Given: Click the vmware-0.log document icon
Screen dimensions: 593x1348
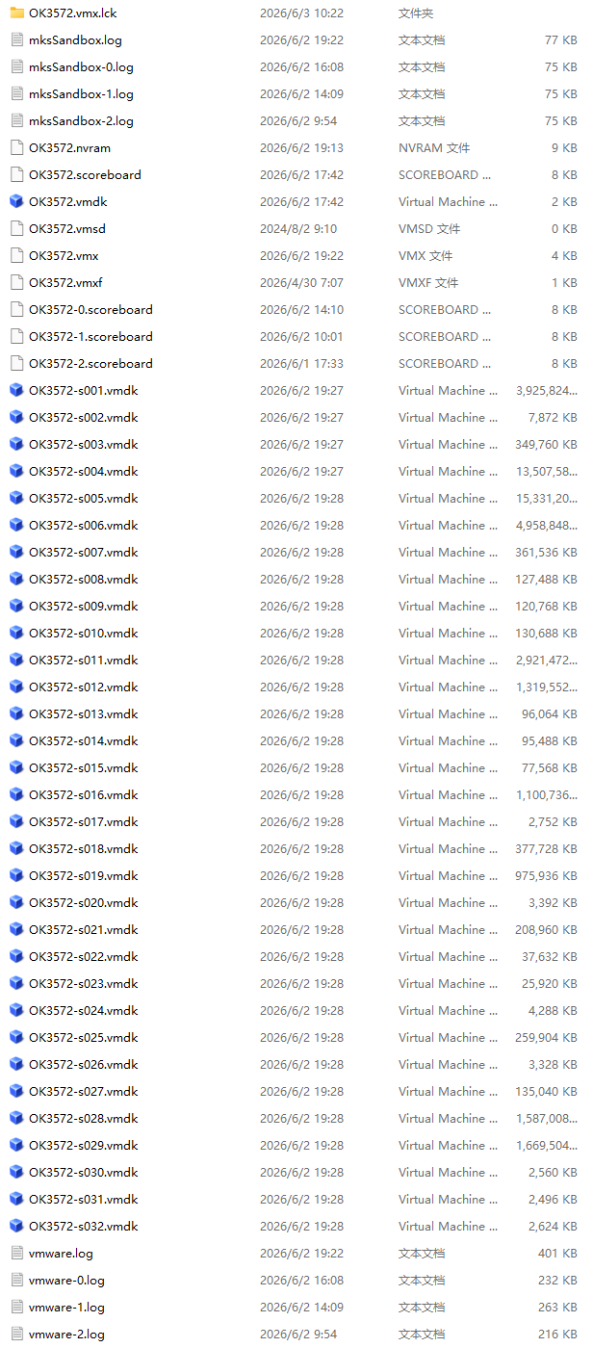Looking at the screenshot, I should point(16,1281).
